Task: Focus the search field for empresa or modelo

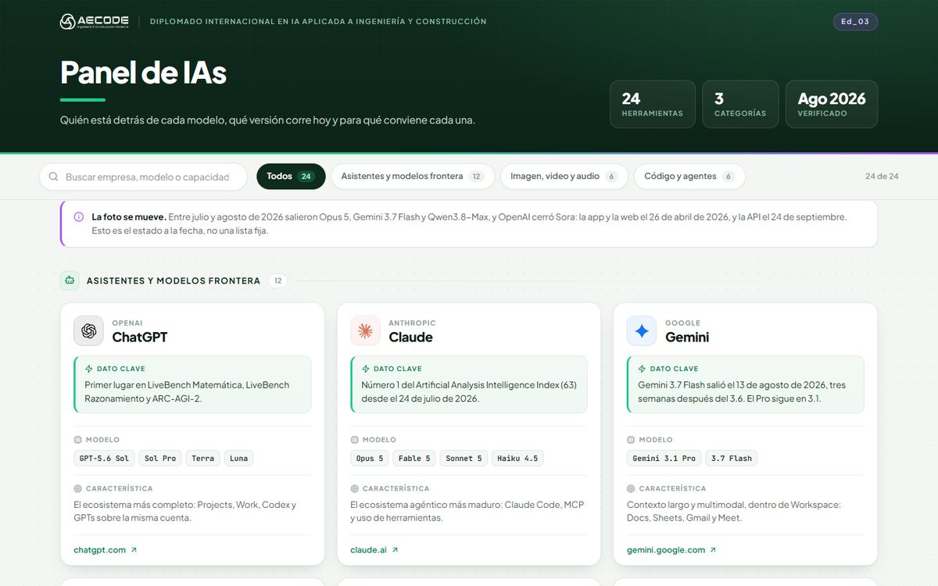Action: [x=143, y=177]
